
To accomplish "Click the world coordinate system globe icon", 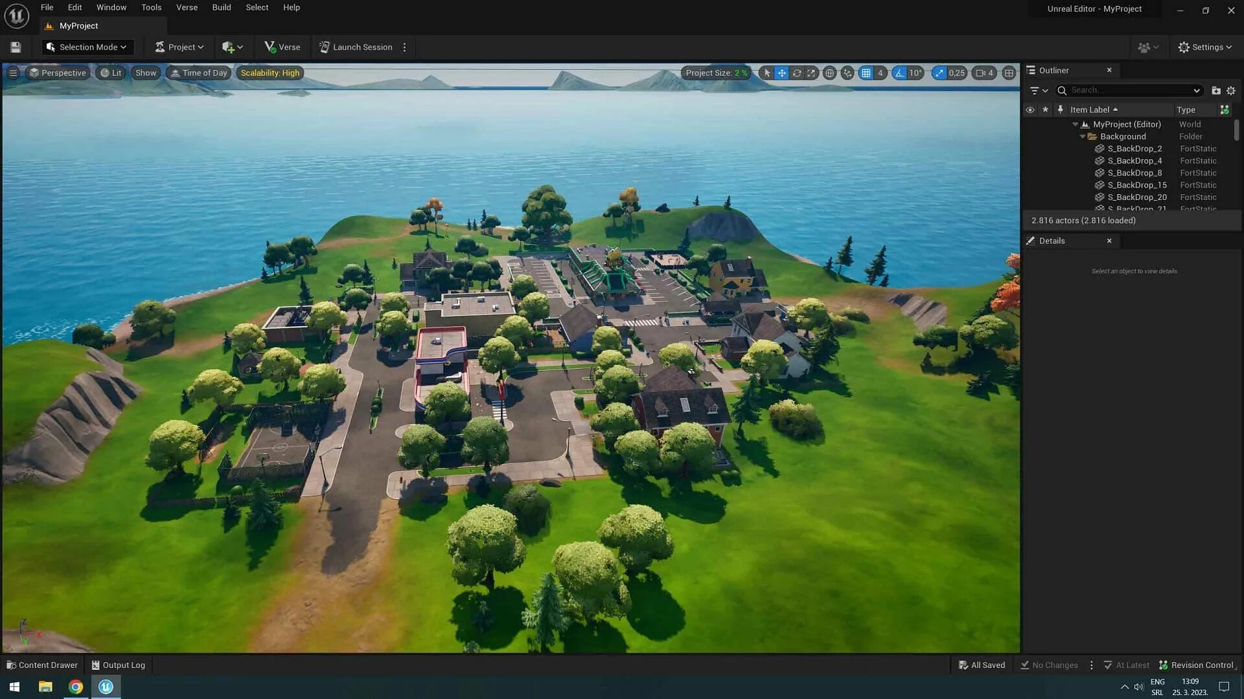I will click(x=829, y=73).
